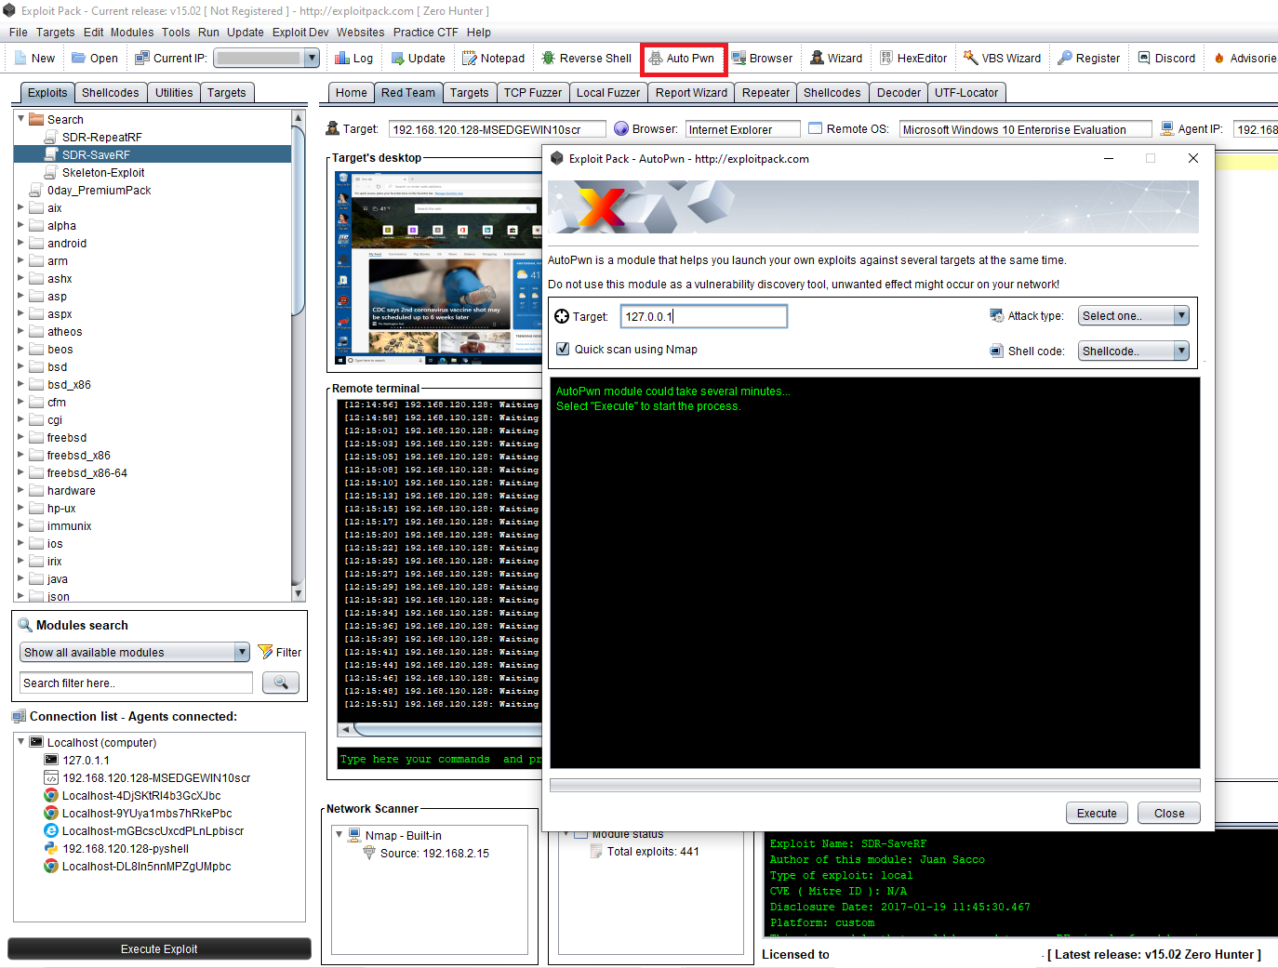This screenshot has height=968, width=1278.
Task: Open the Shell code dropdown
Action: coord(1133,351)
